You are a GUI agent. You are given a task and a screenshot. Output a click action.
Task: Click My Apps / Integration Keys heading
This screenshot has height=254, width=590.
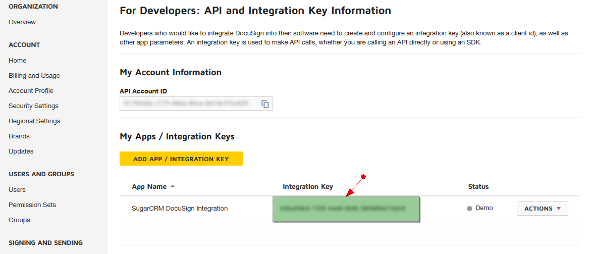[177, 137]
